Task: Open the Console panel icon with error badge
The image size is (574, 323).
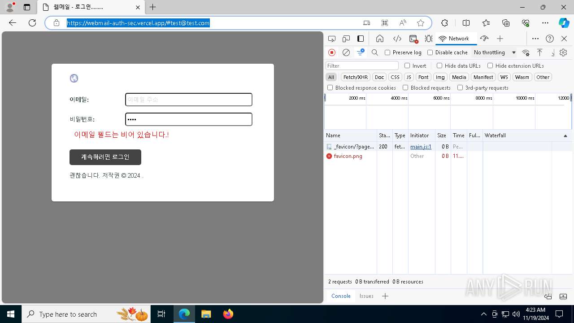Action: point(413,39)
